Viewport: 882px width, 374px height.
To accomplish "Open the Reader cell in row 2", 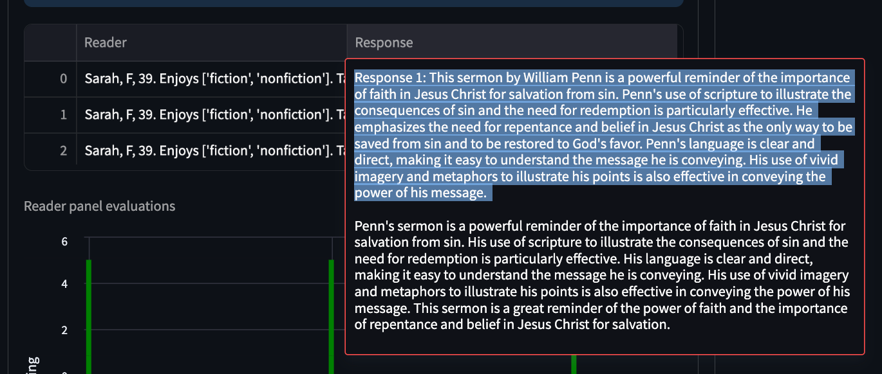I will (211, 151).
